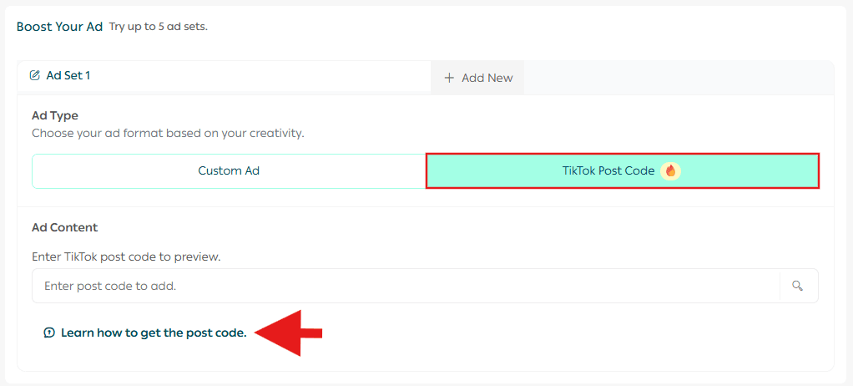Image resolution: width=853 pixels, height=386 pixels.
Task: Click the magnifier search icon in post code field
Action: (x=798, y=286)
